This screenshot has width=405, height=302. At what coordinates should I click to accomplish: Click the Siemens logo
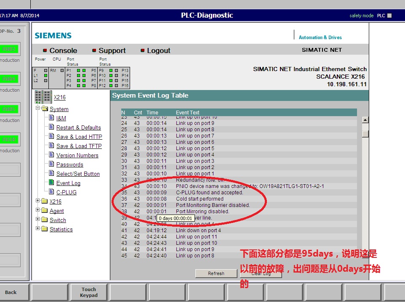coord(53,35)
